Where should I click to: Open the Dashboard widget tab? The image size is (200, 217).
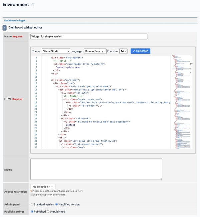tap(15, 20)
